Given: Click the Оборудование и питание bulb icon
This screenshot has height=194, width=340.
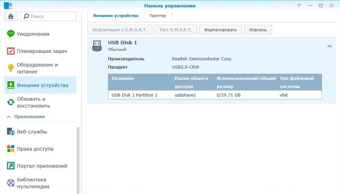Looking at the screenshot, I should click(x=11, y=68).
